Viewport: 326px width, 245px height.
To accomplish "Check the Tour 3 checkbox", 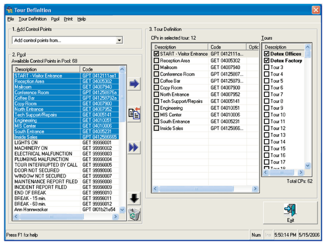I will (x=266, y=68).
